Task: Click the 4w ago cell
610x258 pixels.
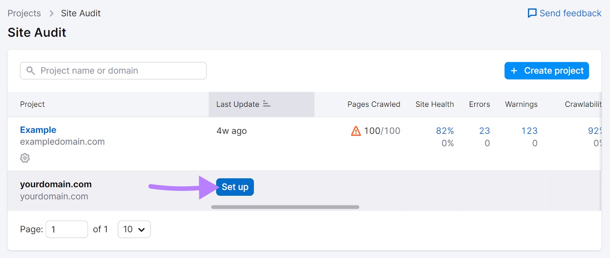Action: click(x=231, y=131)
